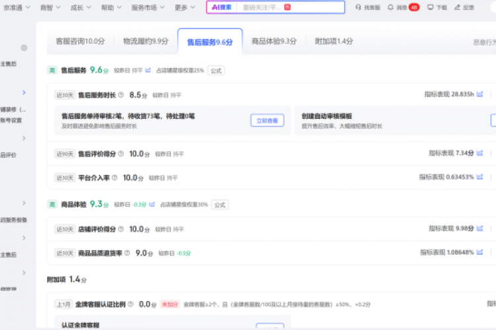Click the 创建自动审核模板 card

point(395,120)
